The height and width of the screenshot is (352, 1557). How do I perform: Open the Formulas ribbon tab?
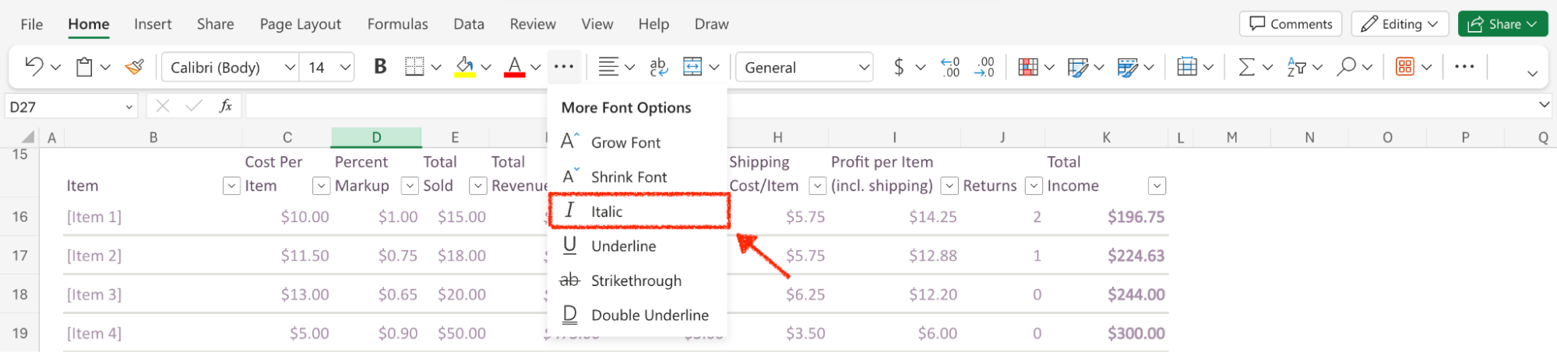[397, 24]
